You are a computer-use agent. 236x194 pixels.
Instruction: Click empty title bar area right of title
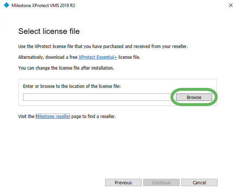(x=149, y=6)
